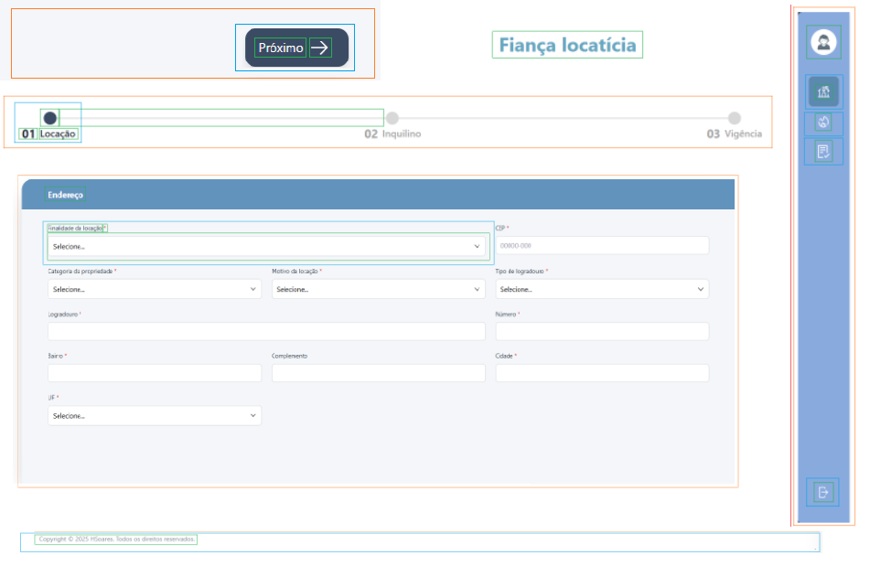Image resolution: width=870 pixels, height=566 pixels.
Task: Click the logout icon in sidebar
Action: [x=823, y=492]
